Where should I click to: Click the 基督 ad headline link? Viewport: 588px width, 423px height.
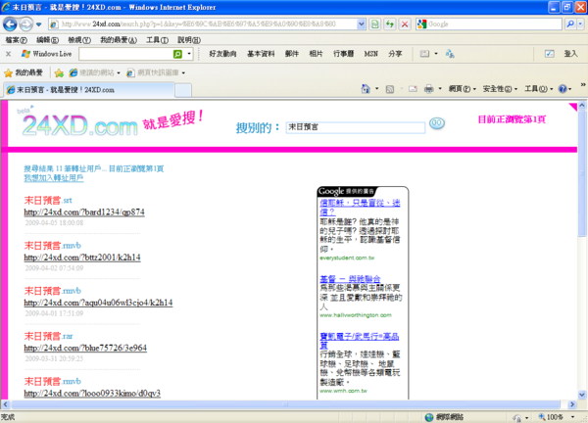350,279
